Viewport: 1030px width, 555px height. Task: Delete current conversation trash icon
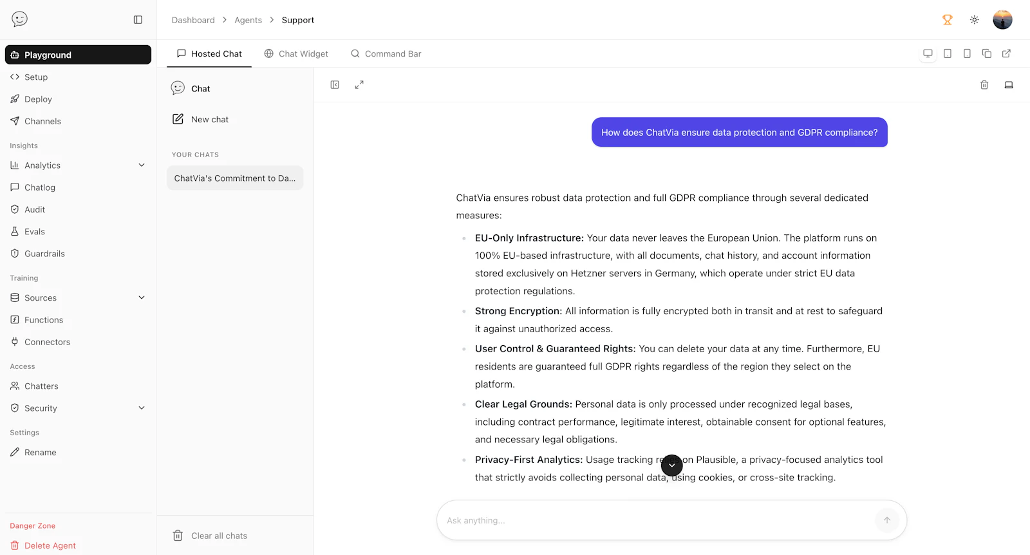click(984, 85)
